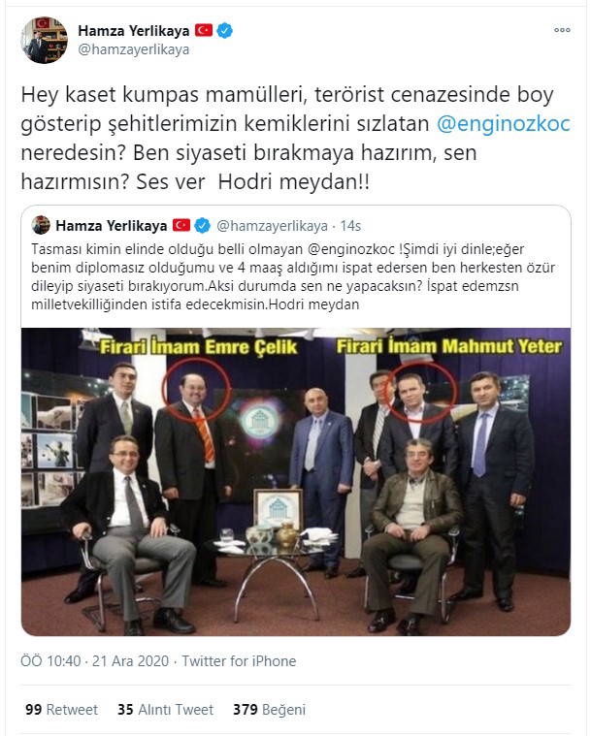The height and width of the screenshot is (736, 591).
Task: Open the quoted tweet author name
Action: point(112,226)
